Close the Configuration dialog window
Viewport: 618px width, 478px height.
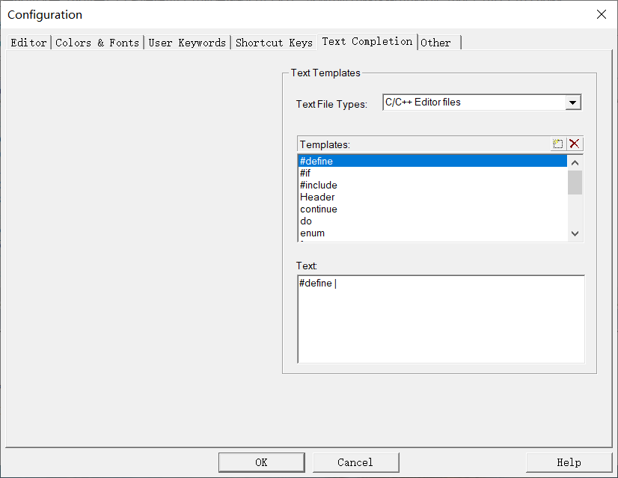click(x=601, y=14)
